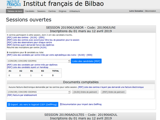Click the B1 count value 1
160x120 pixels.
31,75
